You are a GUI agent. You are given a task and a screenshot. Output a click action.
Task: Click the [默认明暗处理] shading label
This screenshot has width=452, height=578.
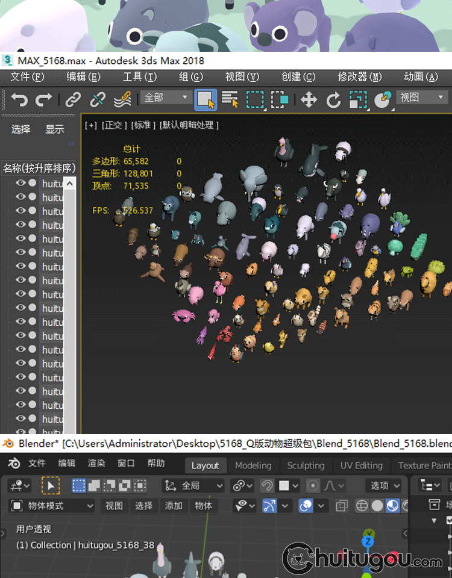[189, 126]
